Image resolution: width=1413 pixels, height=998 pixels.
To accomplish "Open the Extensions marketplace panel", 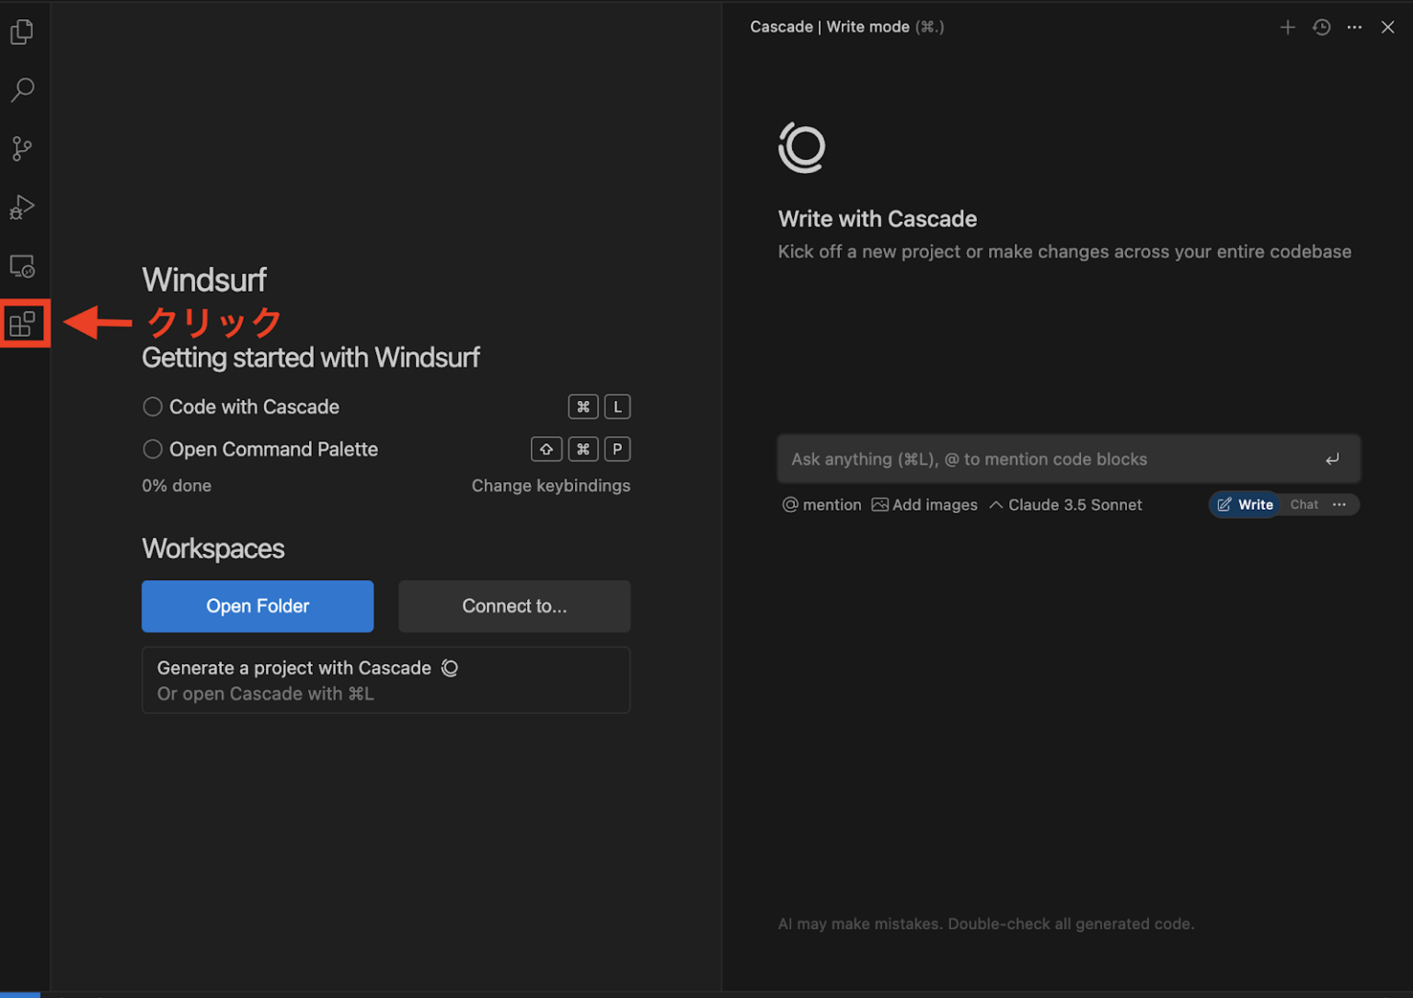I will [22, 324].
